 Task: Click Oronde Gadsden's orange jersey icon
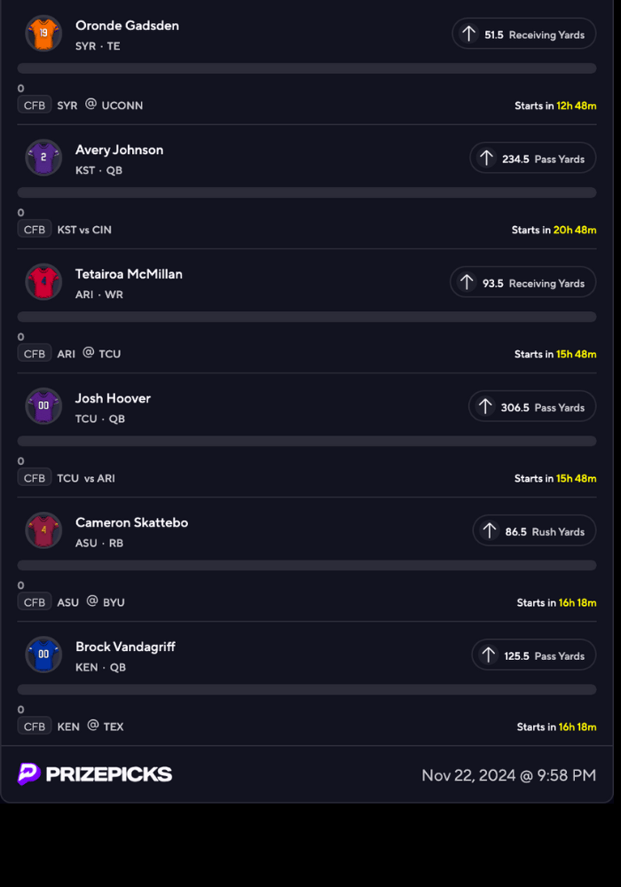(x=43, y=33)
